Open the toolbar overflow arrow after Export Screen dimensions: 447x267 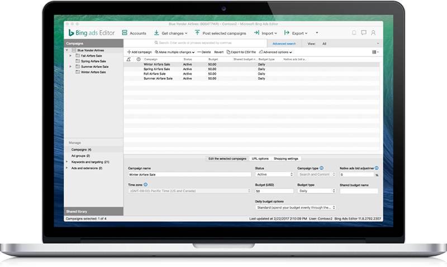tap(317, 33)
